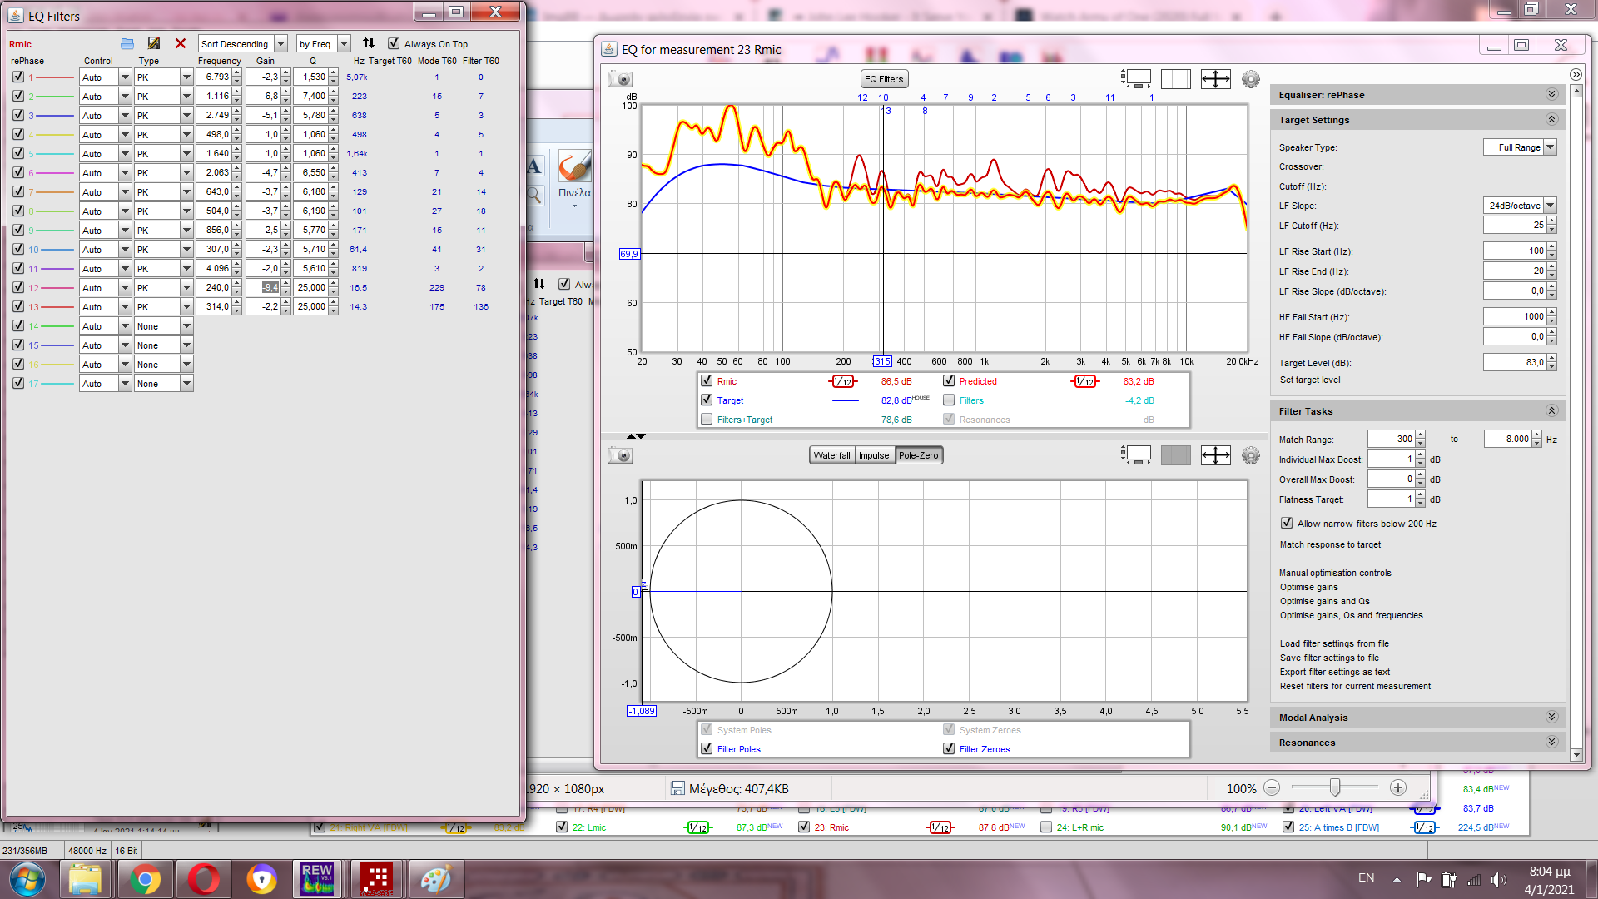
Task: Open Paint from the taskbar
Action: click(x=436, y=879)
